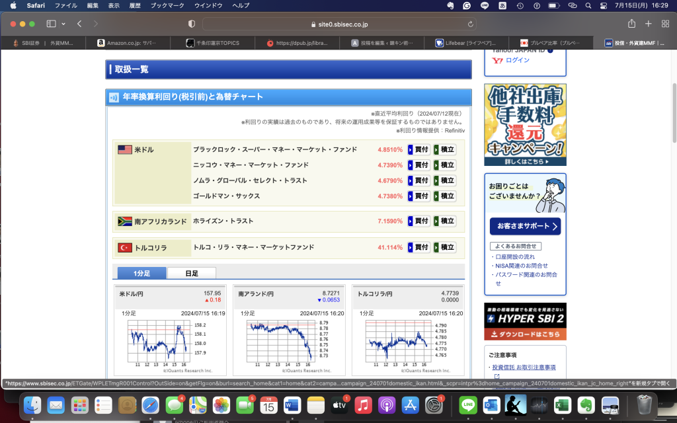Switch to the 日足 chart tab
The height and width of the screenshot is (423, 677).
click(191, 273)
